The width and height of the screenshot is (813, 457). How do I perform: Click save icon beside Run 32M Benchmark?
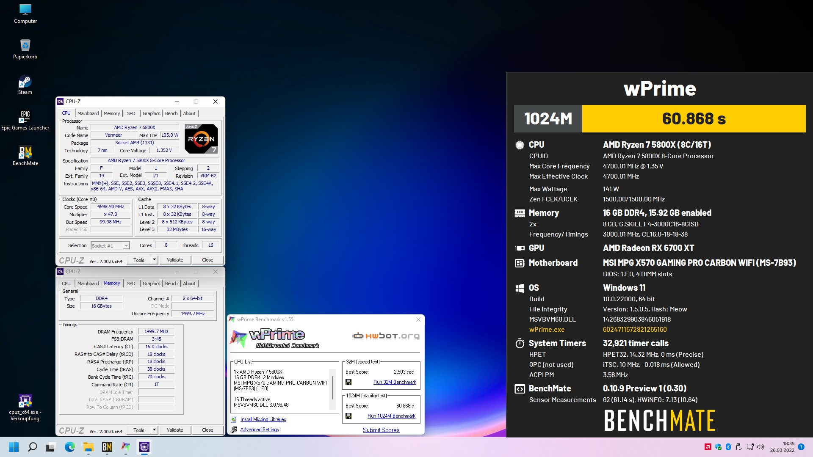coord(348,382)
